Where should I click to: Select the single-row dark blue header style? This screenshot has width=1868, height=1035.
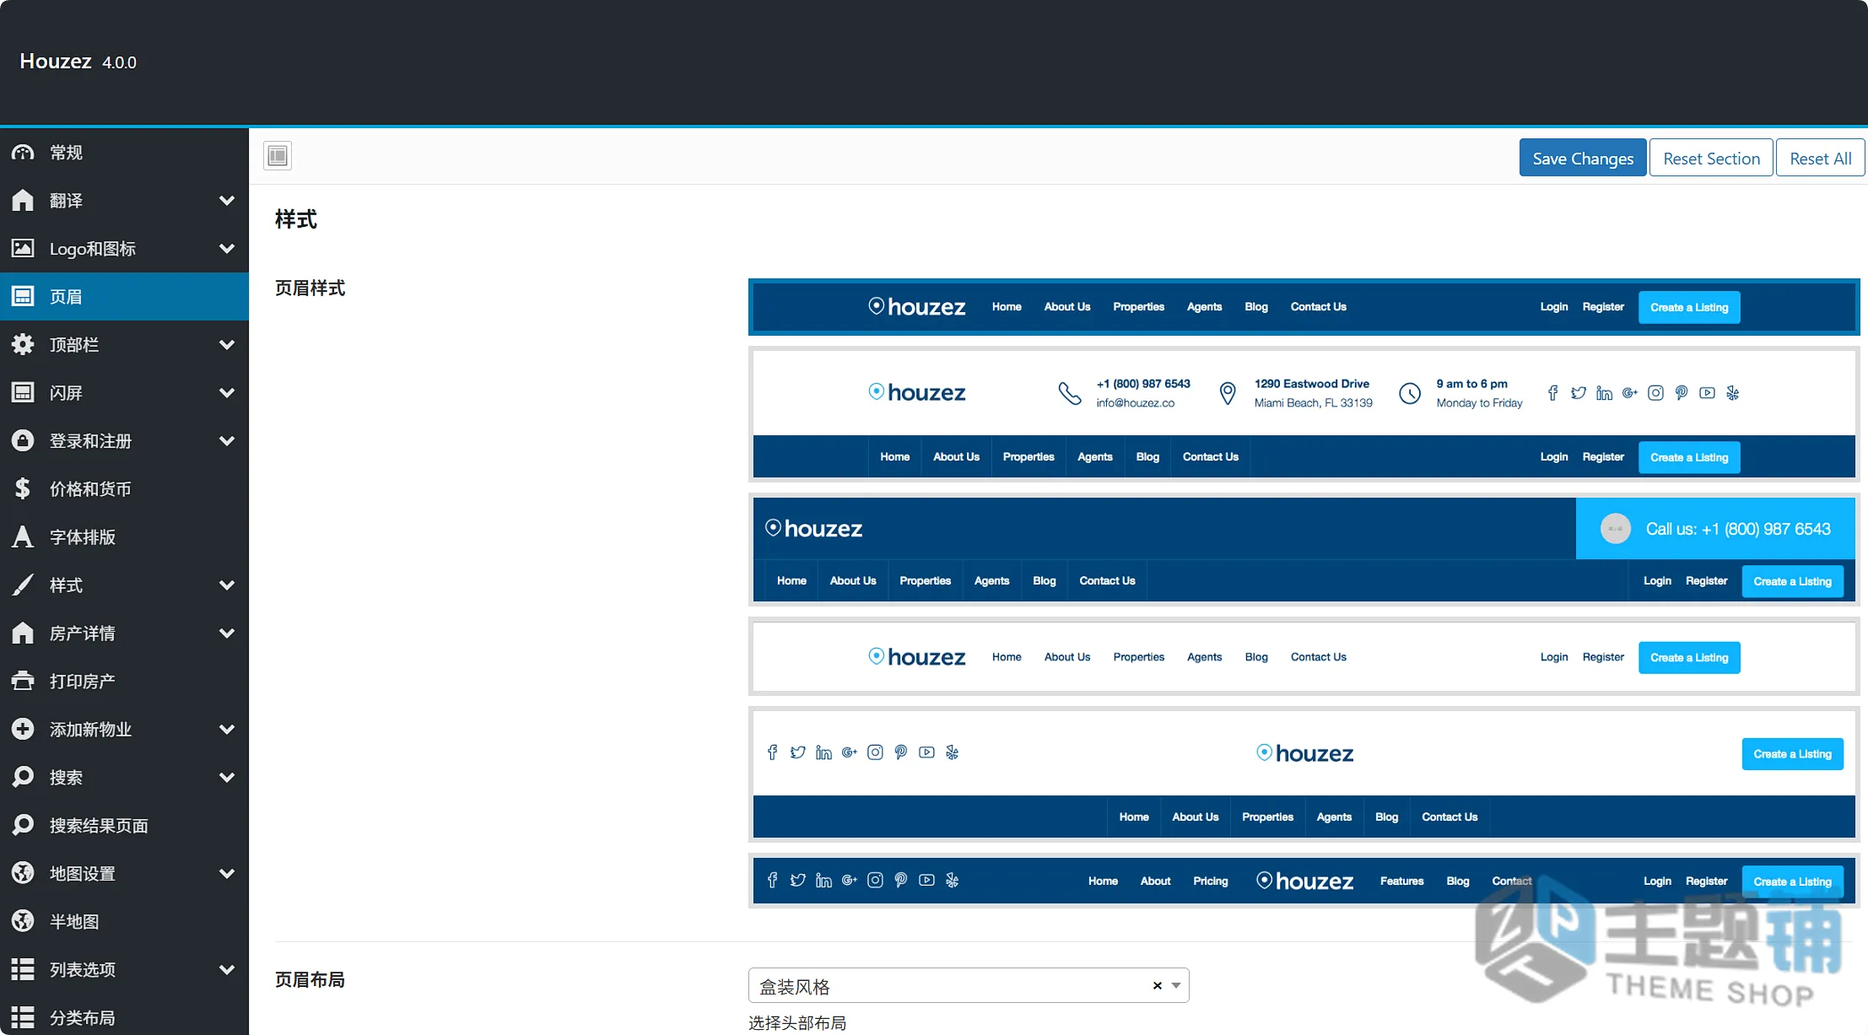click(x=1304, y=307)
